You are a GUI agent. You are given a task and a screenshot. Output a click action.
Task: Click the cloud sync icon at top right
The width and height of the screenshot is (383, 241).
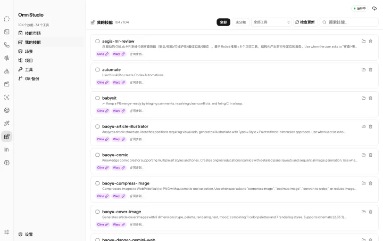[374, 9]
